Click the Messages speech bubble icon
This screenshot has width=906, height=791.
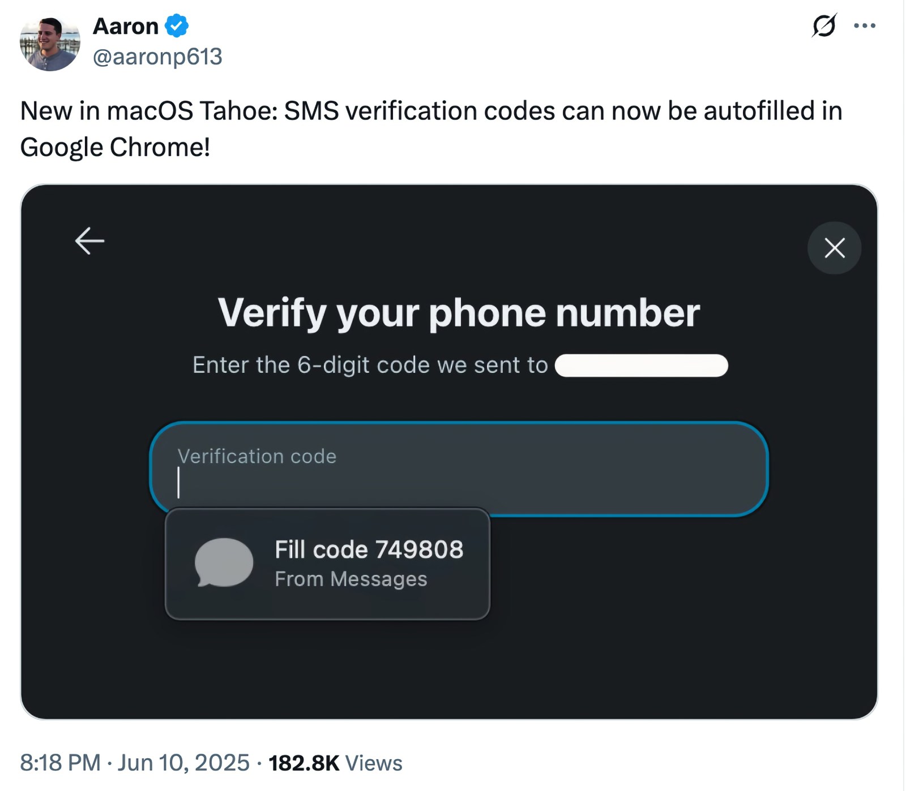tap(224, 562)
